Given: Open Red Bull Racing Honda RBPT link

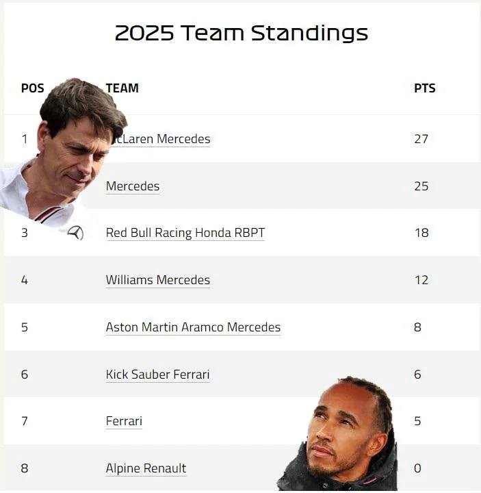Looking at the screenshot, I should click(185, 233).
